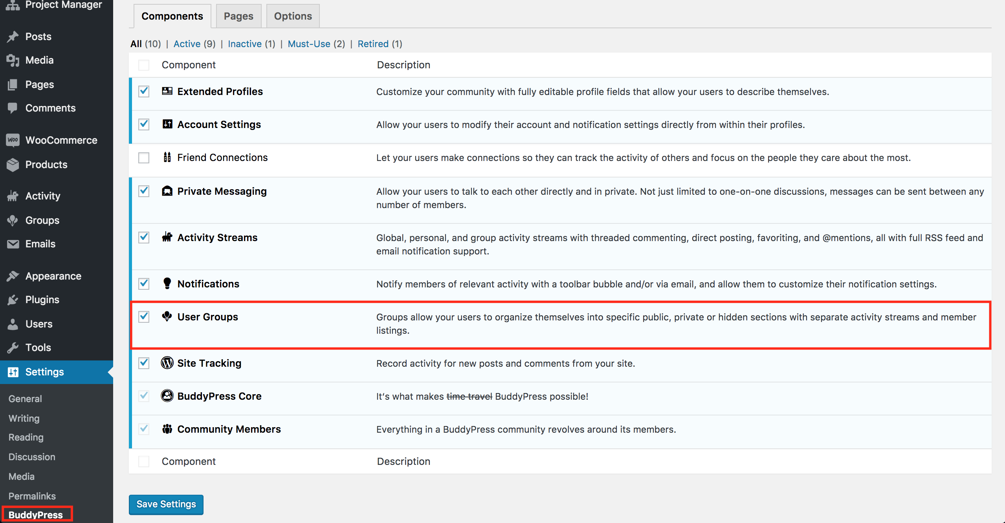Enable the Friend Connections checkbox
The image size is (1005, 523).
click(x=144, y=157)
